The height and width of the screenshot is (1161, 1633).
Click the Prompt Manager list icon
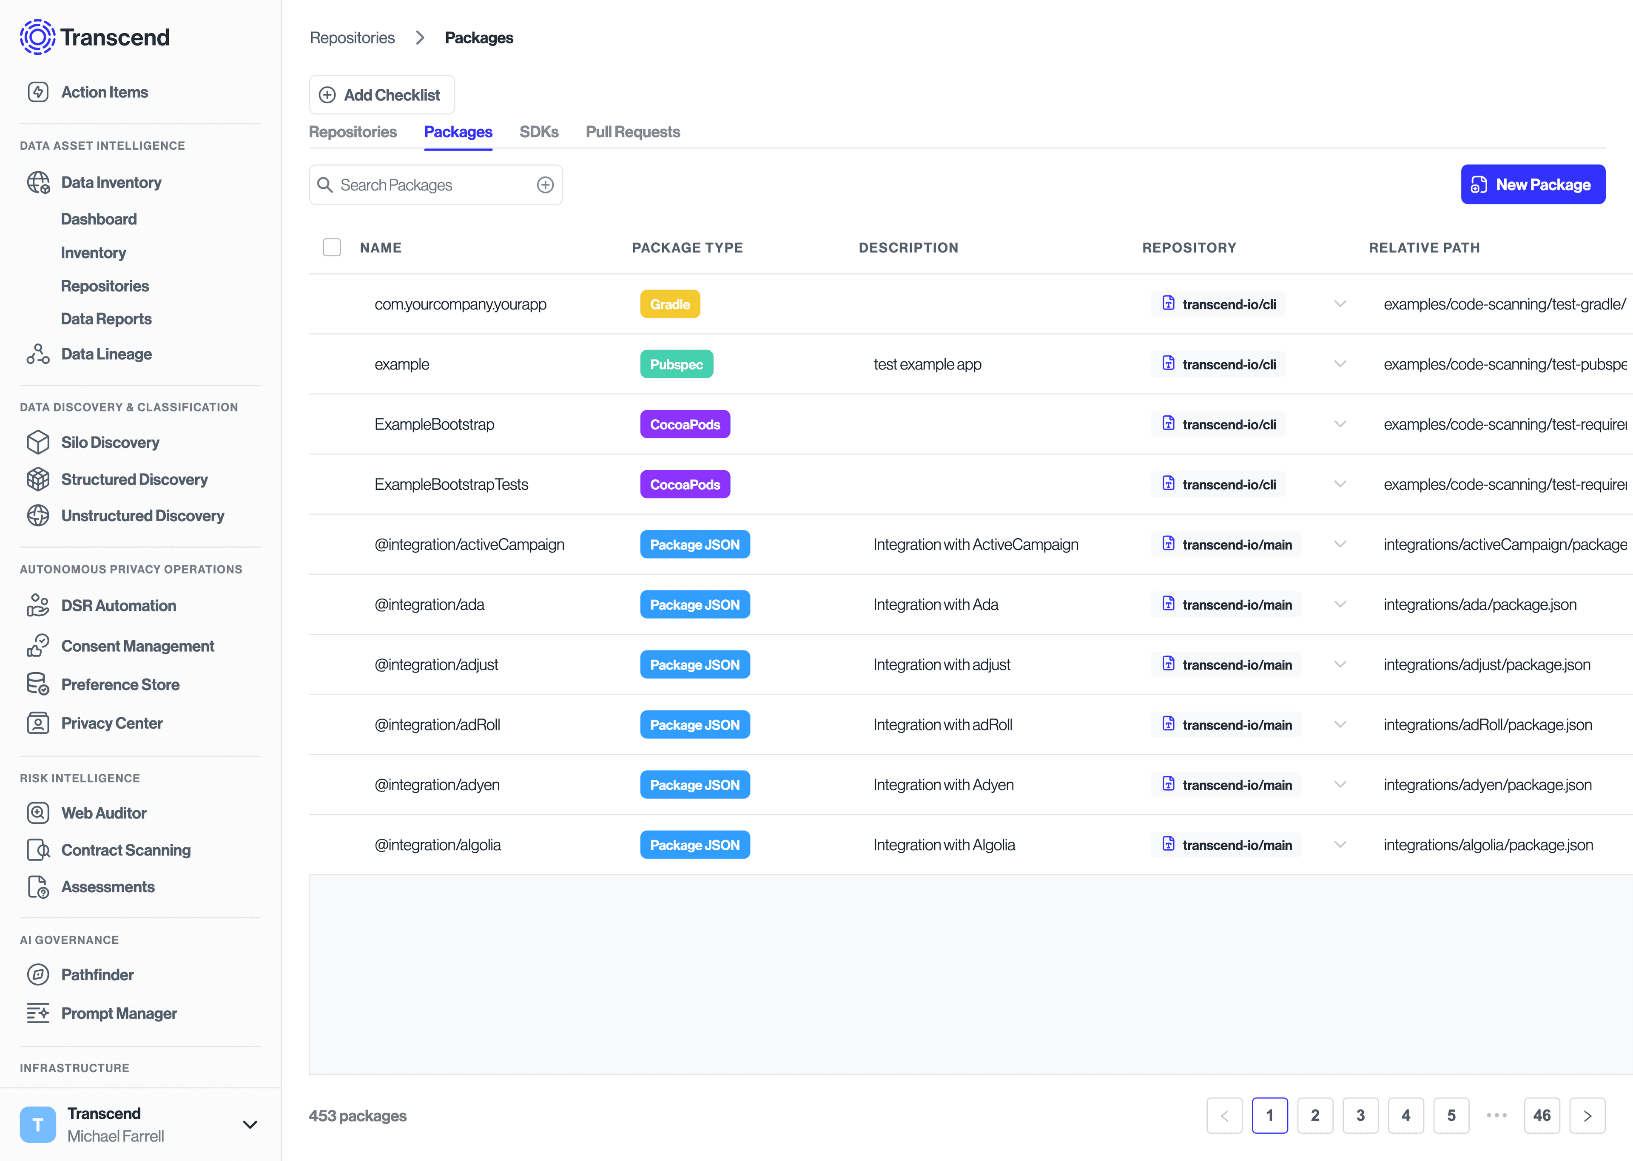38,1013
